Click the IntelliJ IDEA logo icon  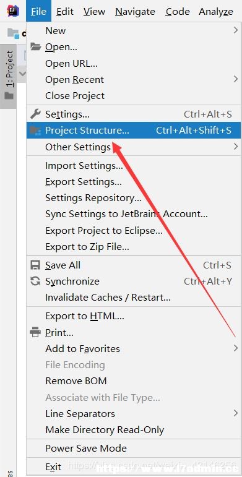click(13, 11)
